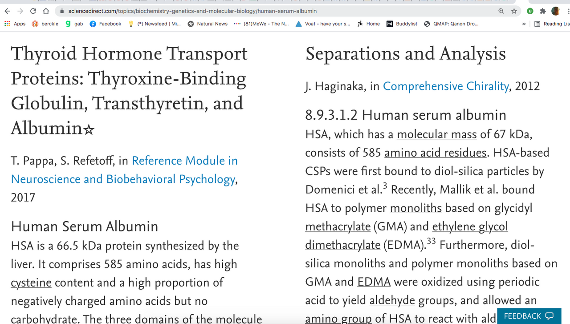The width and height of the screenshot is (570, 324).
Task: Open the QMAP: Qanon bookmark
Action: pos(451,24)
